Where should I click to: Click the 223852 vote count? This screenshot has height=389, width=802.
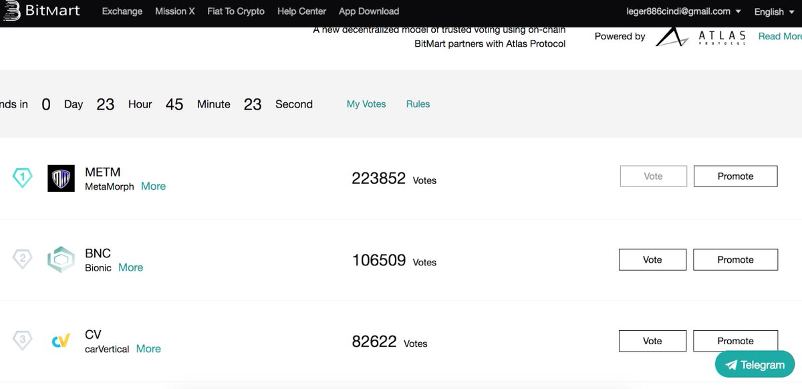click(x=379, y=178)
